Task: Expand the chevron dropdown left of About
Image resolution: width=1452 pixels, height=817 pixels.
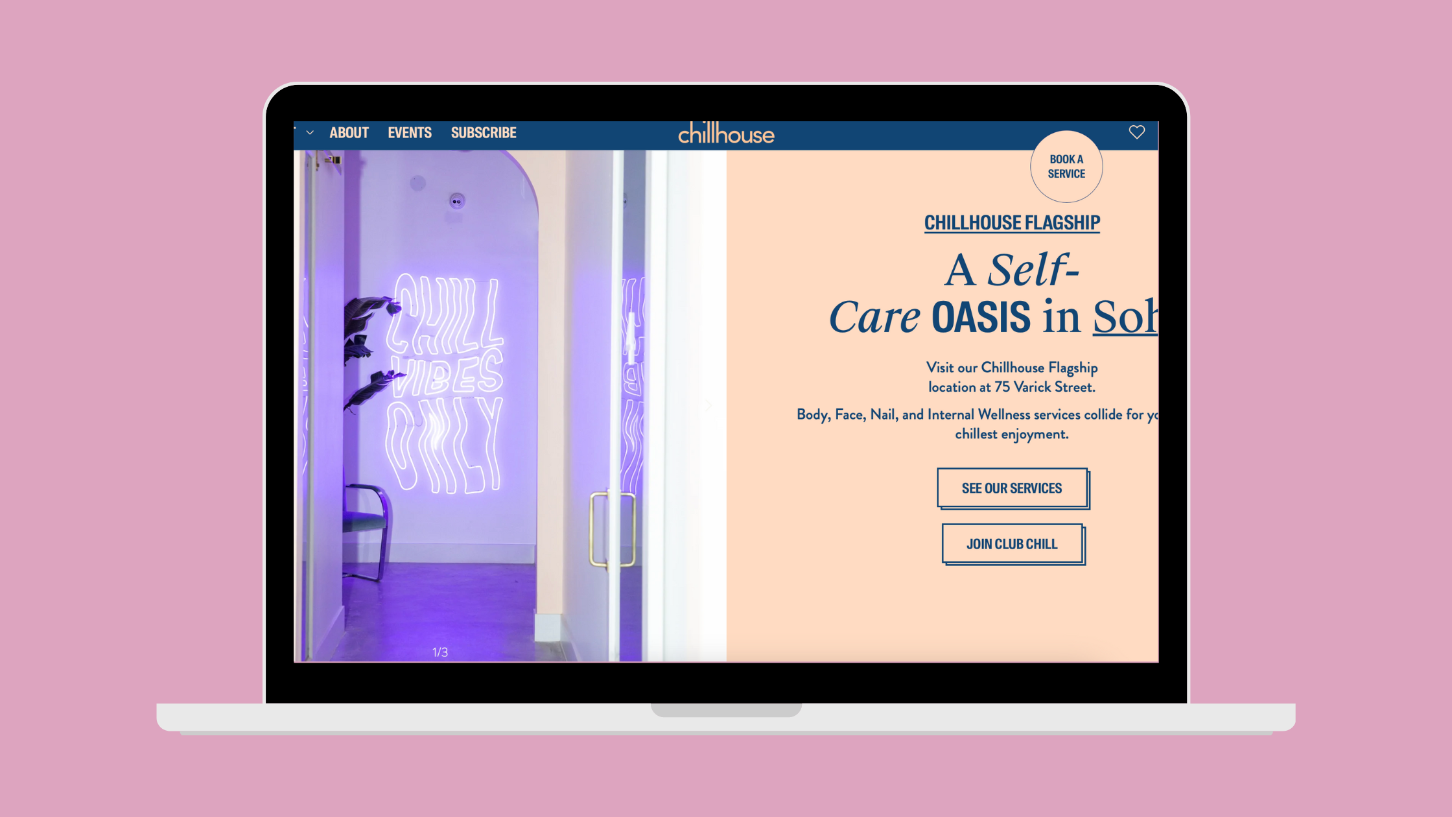Action: [310, 133]
